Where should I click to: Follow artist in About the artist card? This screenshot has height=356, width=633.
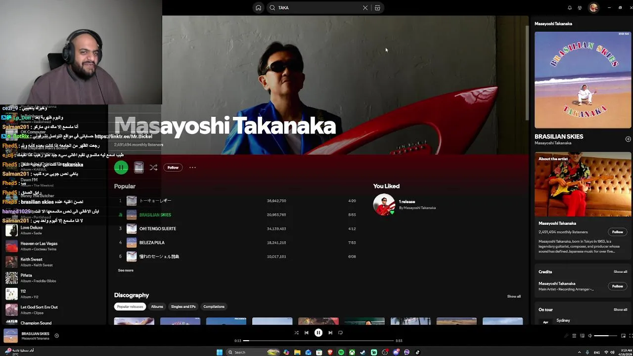[617, 232]
